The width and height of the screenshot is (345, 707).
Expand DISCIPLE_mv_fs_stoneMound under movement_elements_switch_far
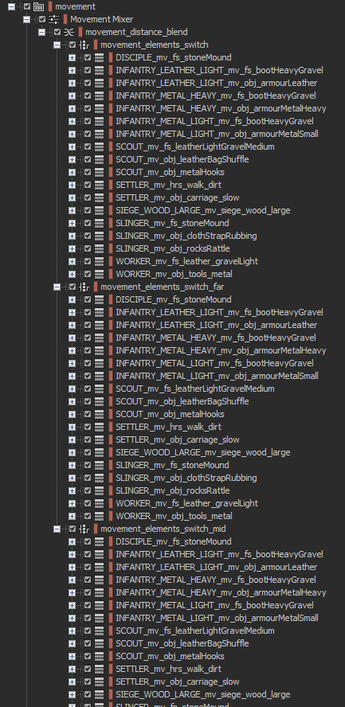click(x=73, y=299)
